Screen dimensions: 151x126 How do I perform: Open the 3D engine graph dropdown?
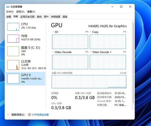coord(53,32)
